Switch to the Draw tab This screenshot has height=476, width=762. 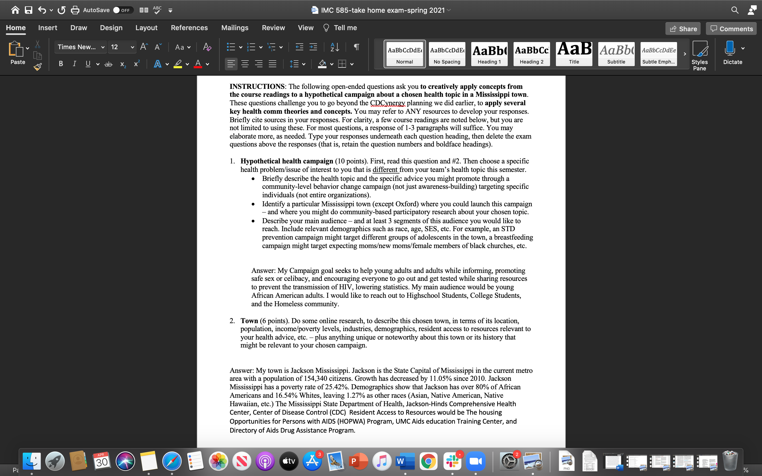pyautogui.click(x=79, y=28)
